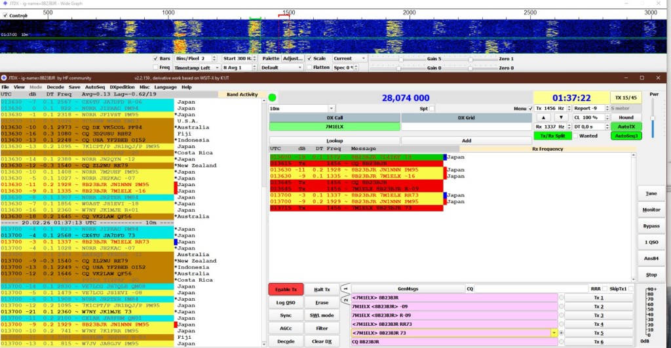
Task: Click the green status indicator circle
Action: (x=273, y=98)
